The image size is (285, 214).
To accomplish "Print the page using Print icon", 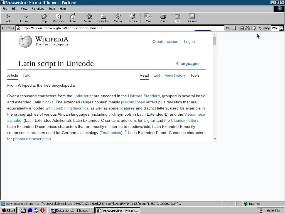I will (163, 18).
